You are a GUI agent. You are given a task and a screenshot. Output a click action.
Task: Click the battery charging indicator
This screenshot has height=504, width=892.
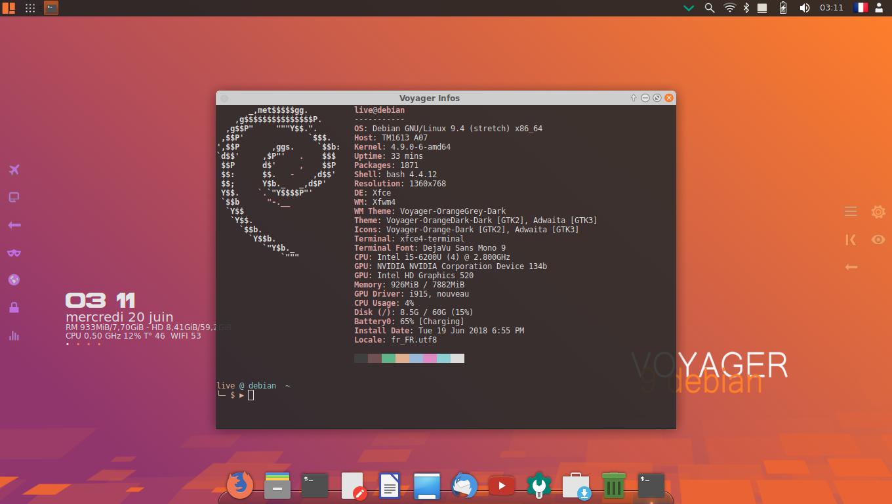782,8
